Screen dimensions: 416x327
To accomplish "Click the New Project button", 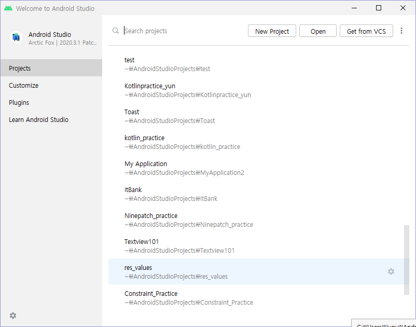I will pyautogui.click(x=272, y=31).
